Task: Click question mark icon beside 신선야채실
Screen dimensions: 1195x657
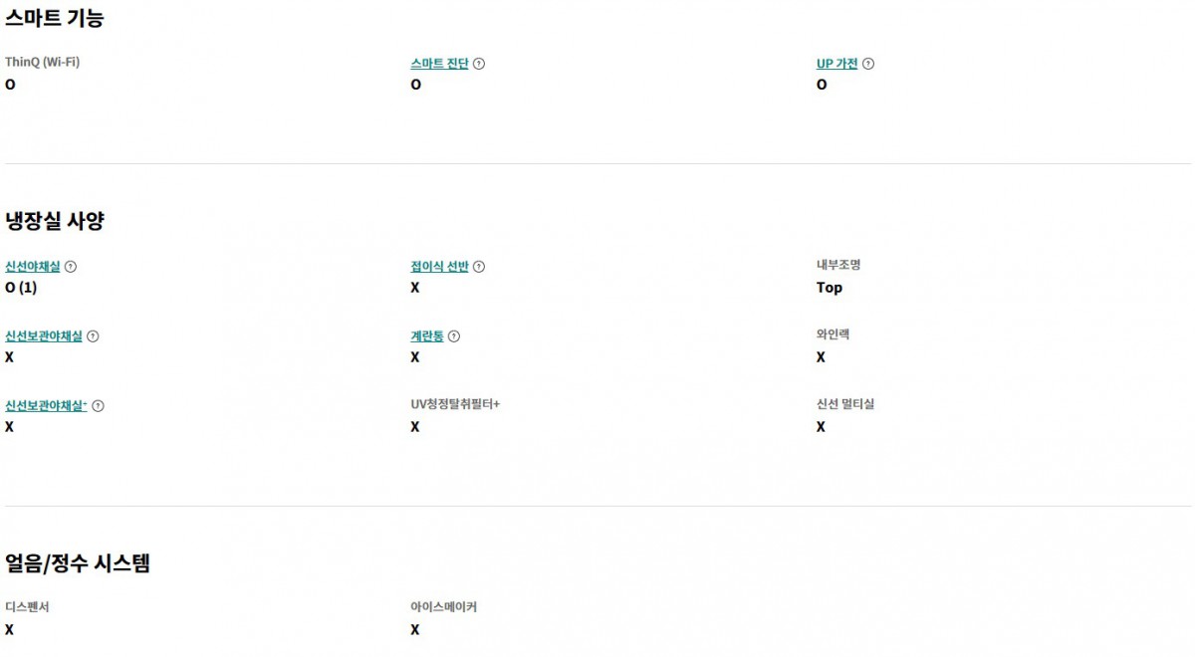Action: coord(71,267)
